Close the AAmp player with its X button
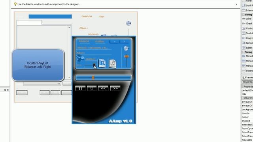The width and height of the screenshot is (253, 142). coord(124,41)
